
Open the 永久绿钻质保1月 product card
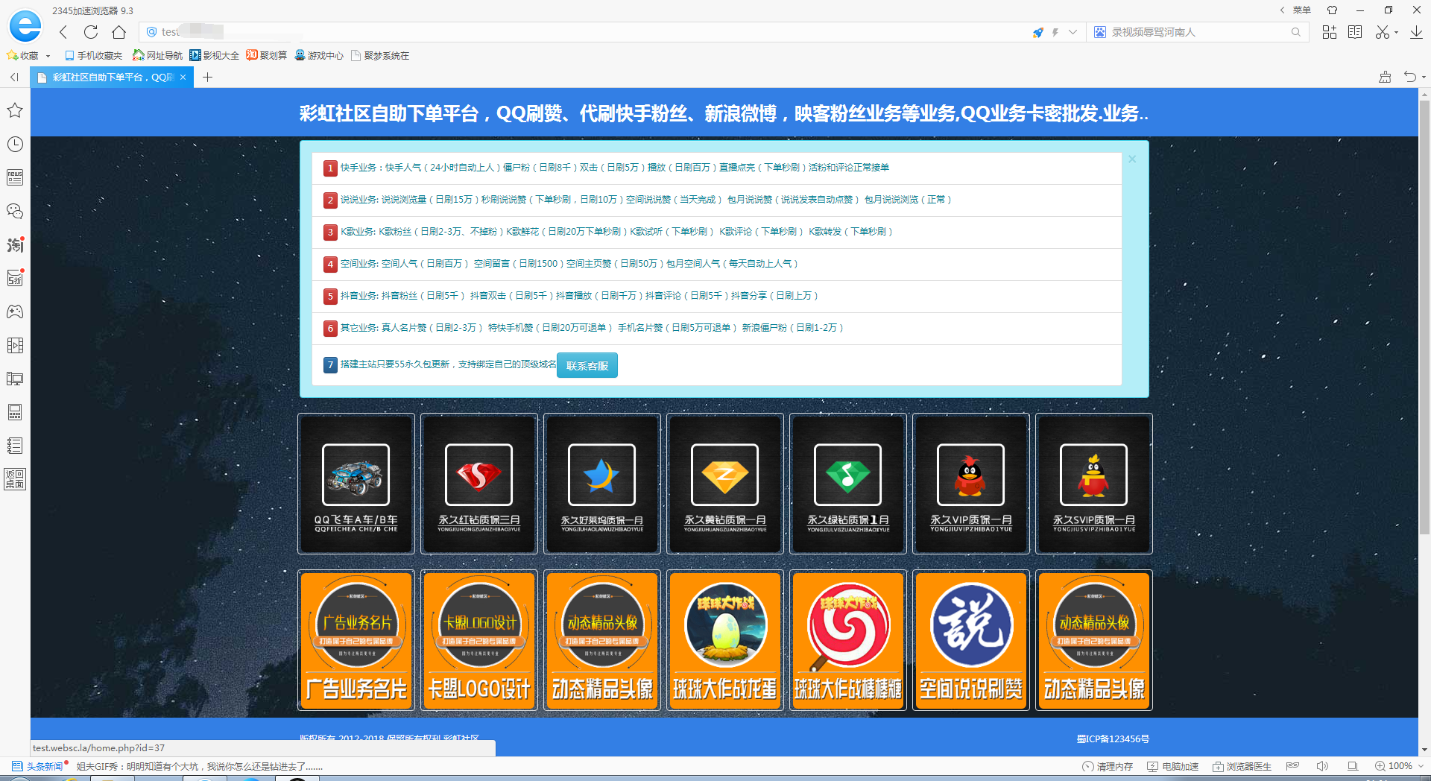click(x=848, y=484)
